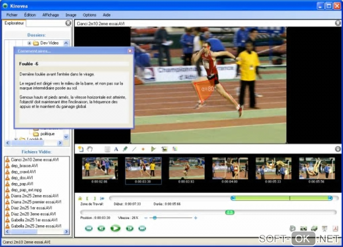This screenshot has width=343, height=247.
Task: Set working zone end bracket
Action: (94, 198)
